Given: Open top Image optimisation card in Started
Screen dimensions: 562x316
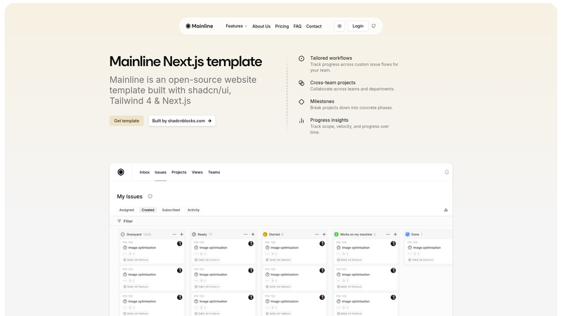Looking at the screenshot, I should [x=294, y=251].
